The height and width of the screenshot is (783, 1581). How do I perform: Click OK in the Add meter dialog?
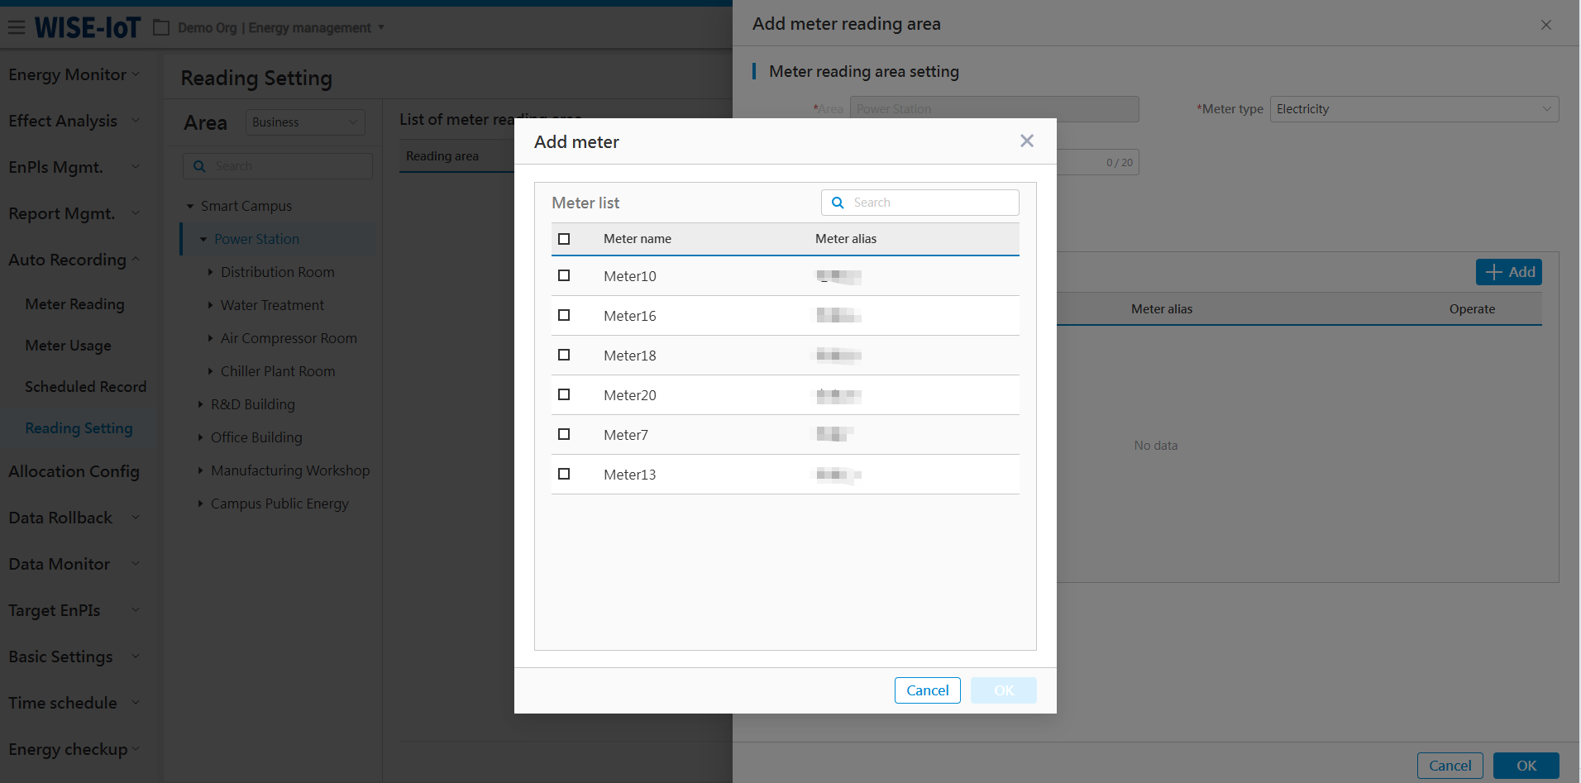1003,690
